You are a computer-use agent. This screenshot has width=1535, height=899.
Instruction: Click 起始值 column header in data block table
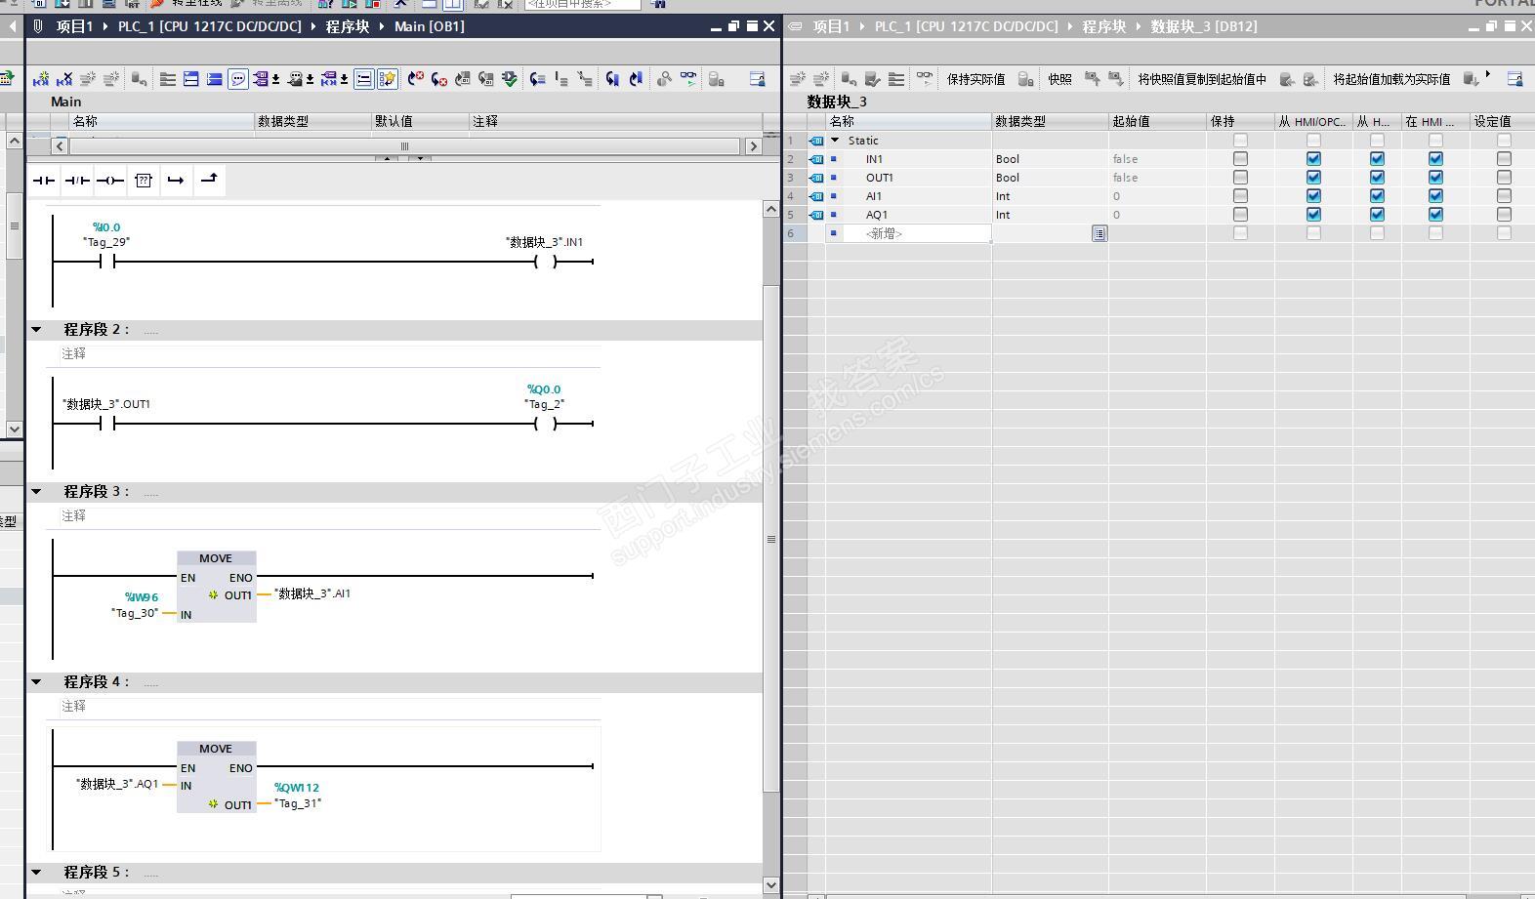click(1157, 121)
